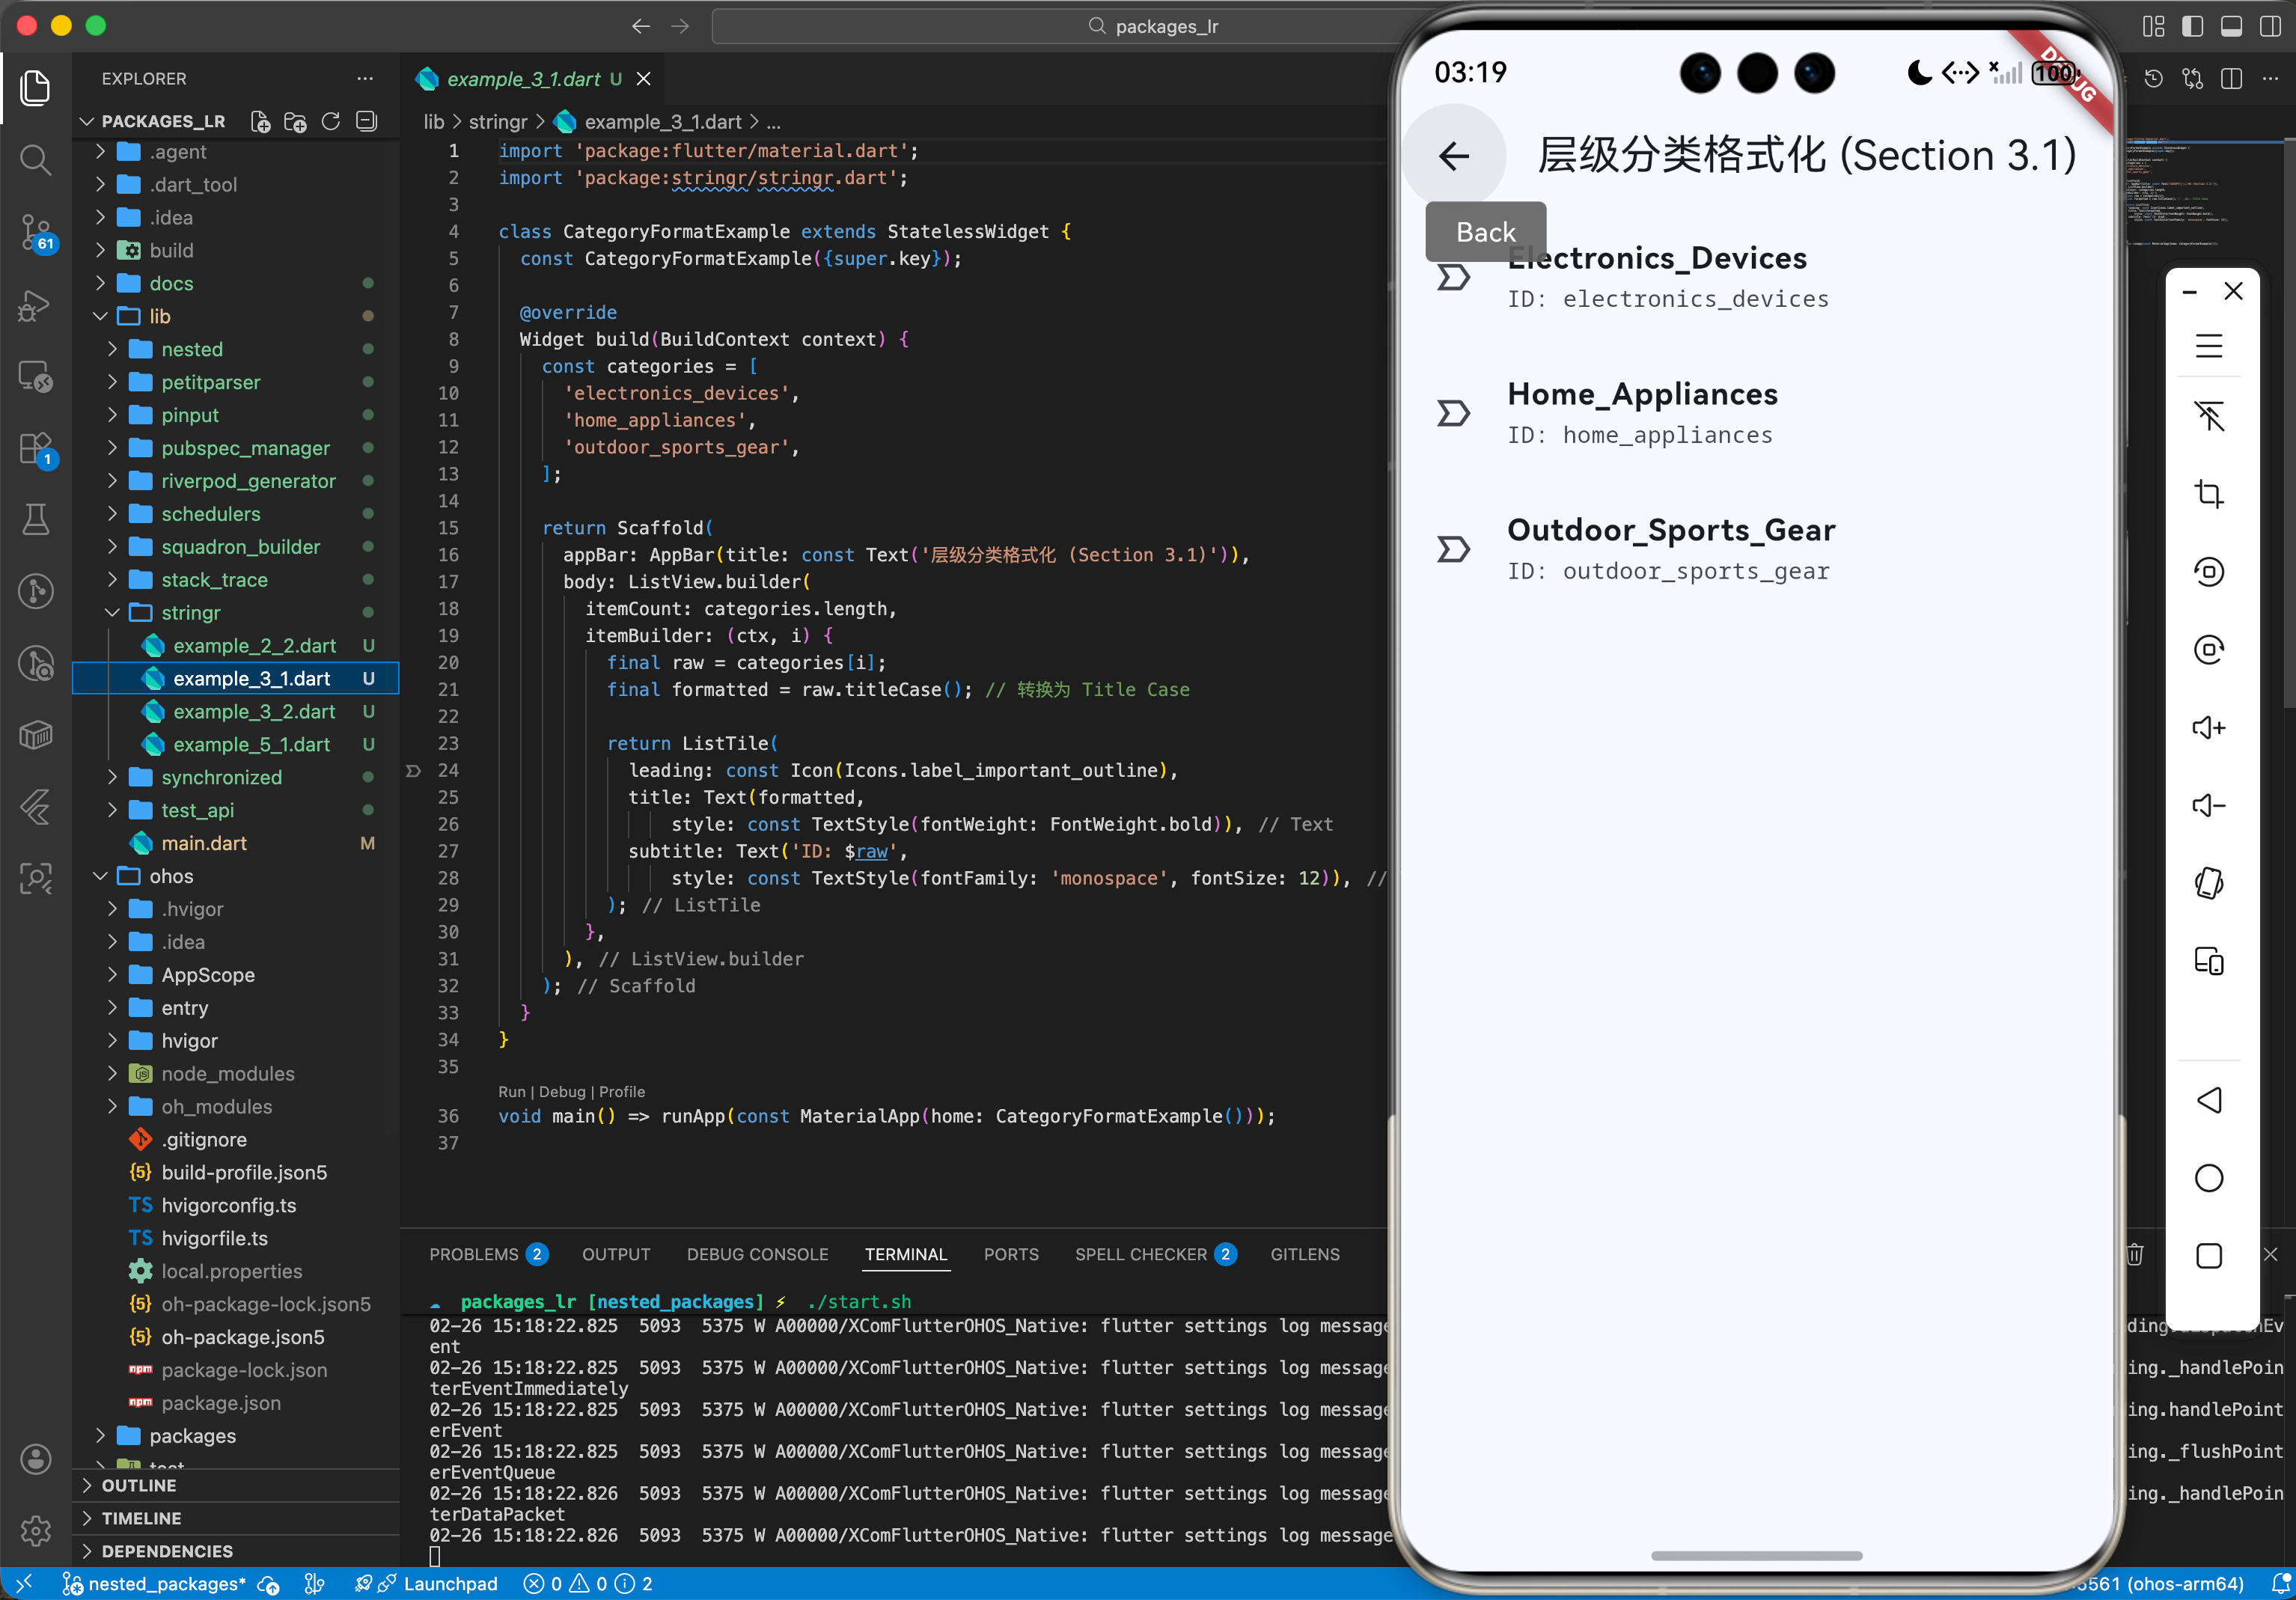Open Extensions view in activity bar
The height and width of the screenshot is (1600, 2296).
(36, 448)
